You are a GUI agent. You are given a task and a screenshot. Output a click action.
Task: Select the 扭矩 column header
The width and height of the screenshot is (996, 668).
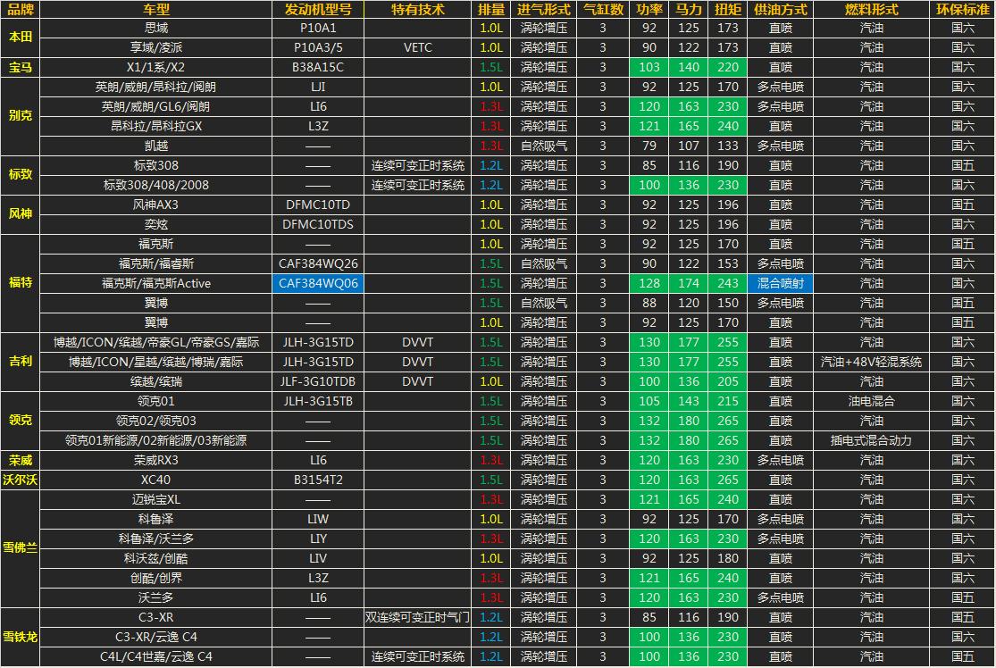click(727, 10)
